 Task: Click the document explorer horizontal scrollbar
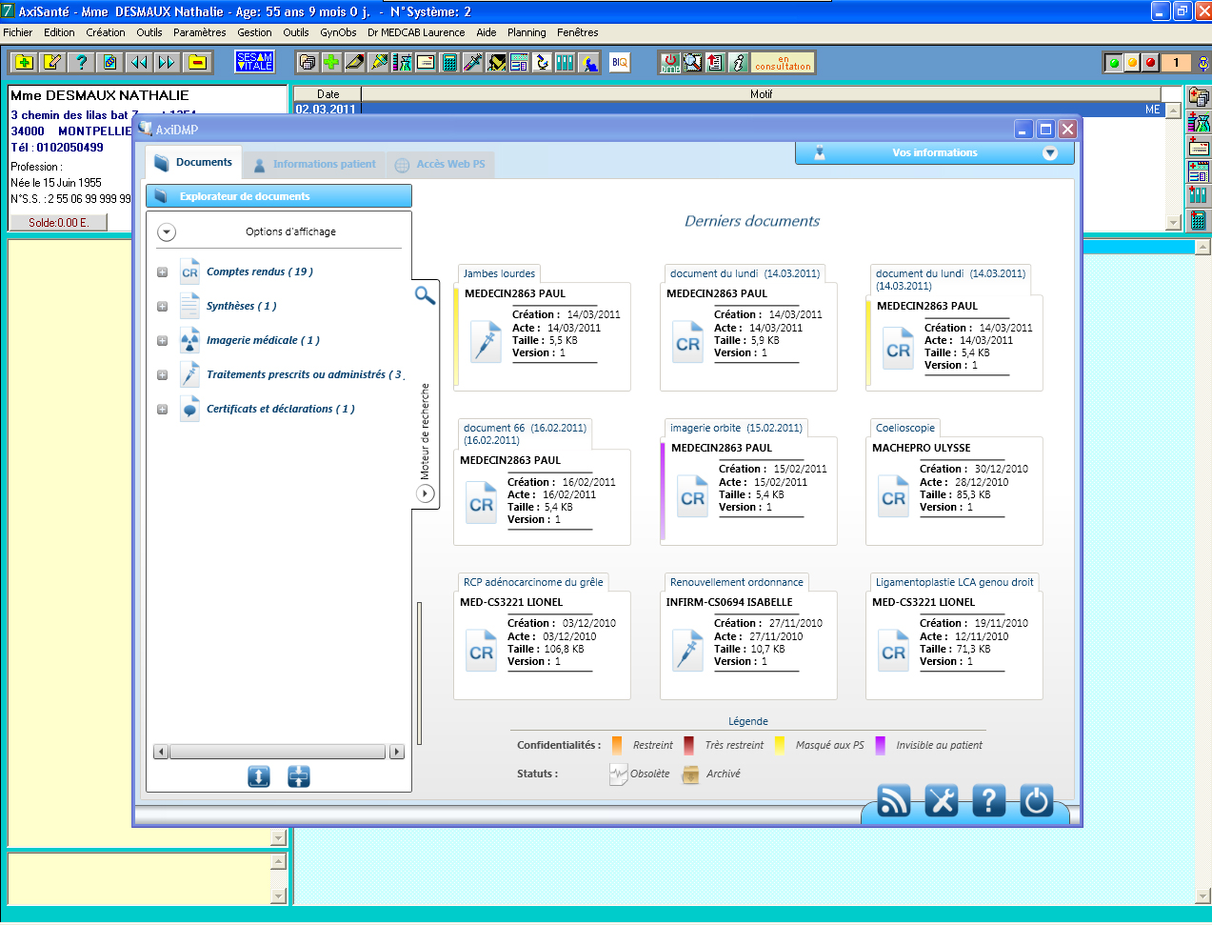(x=278, y=752)
